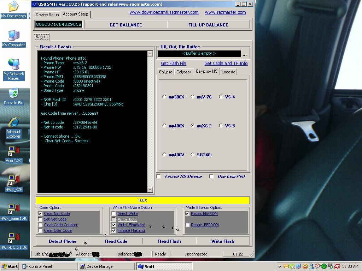
Task: Enable the Set Net Code checkbox
Action: tap(40, 219)
